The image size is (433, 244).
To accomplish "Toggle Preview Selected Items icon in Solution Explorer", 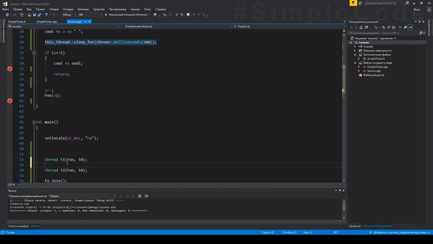I will point(411,27).
